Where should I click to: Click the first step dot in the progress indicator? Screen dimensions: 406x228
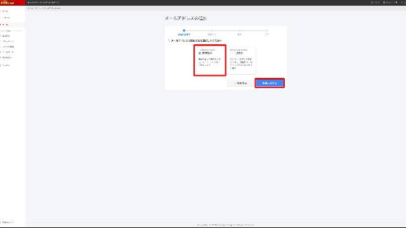[x=184, y=30]
